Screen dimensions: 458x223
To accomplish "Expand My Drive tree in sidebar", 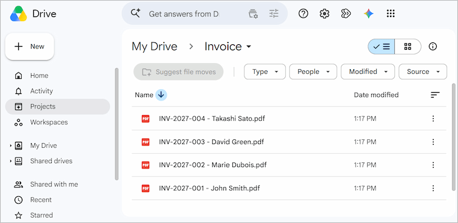I will tap(11, 145).
